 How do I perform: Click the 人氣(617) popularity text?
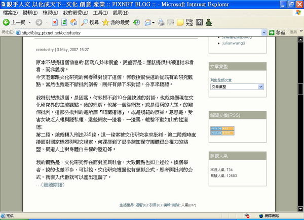click(x=188, y=205)
